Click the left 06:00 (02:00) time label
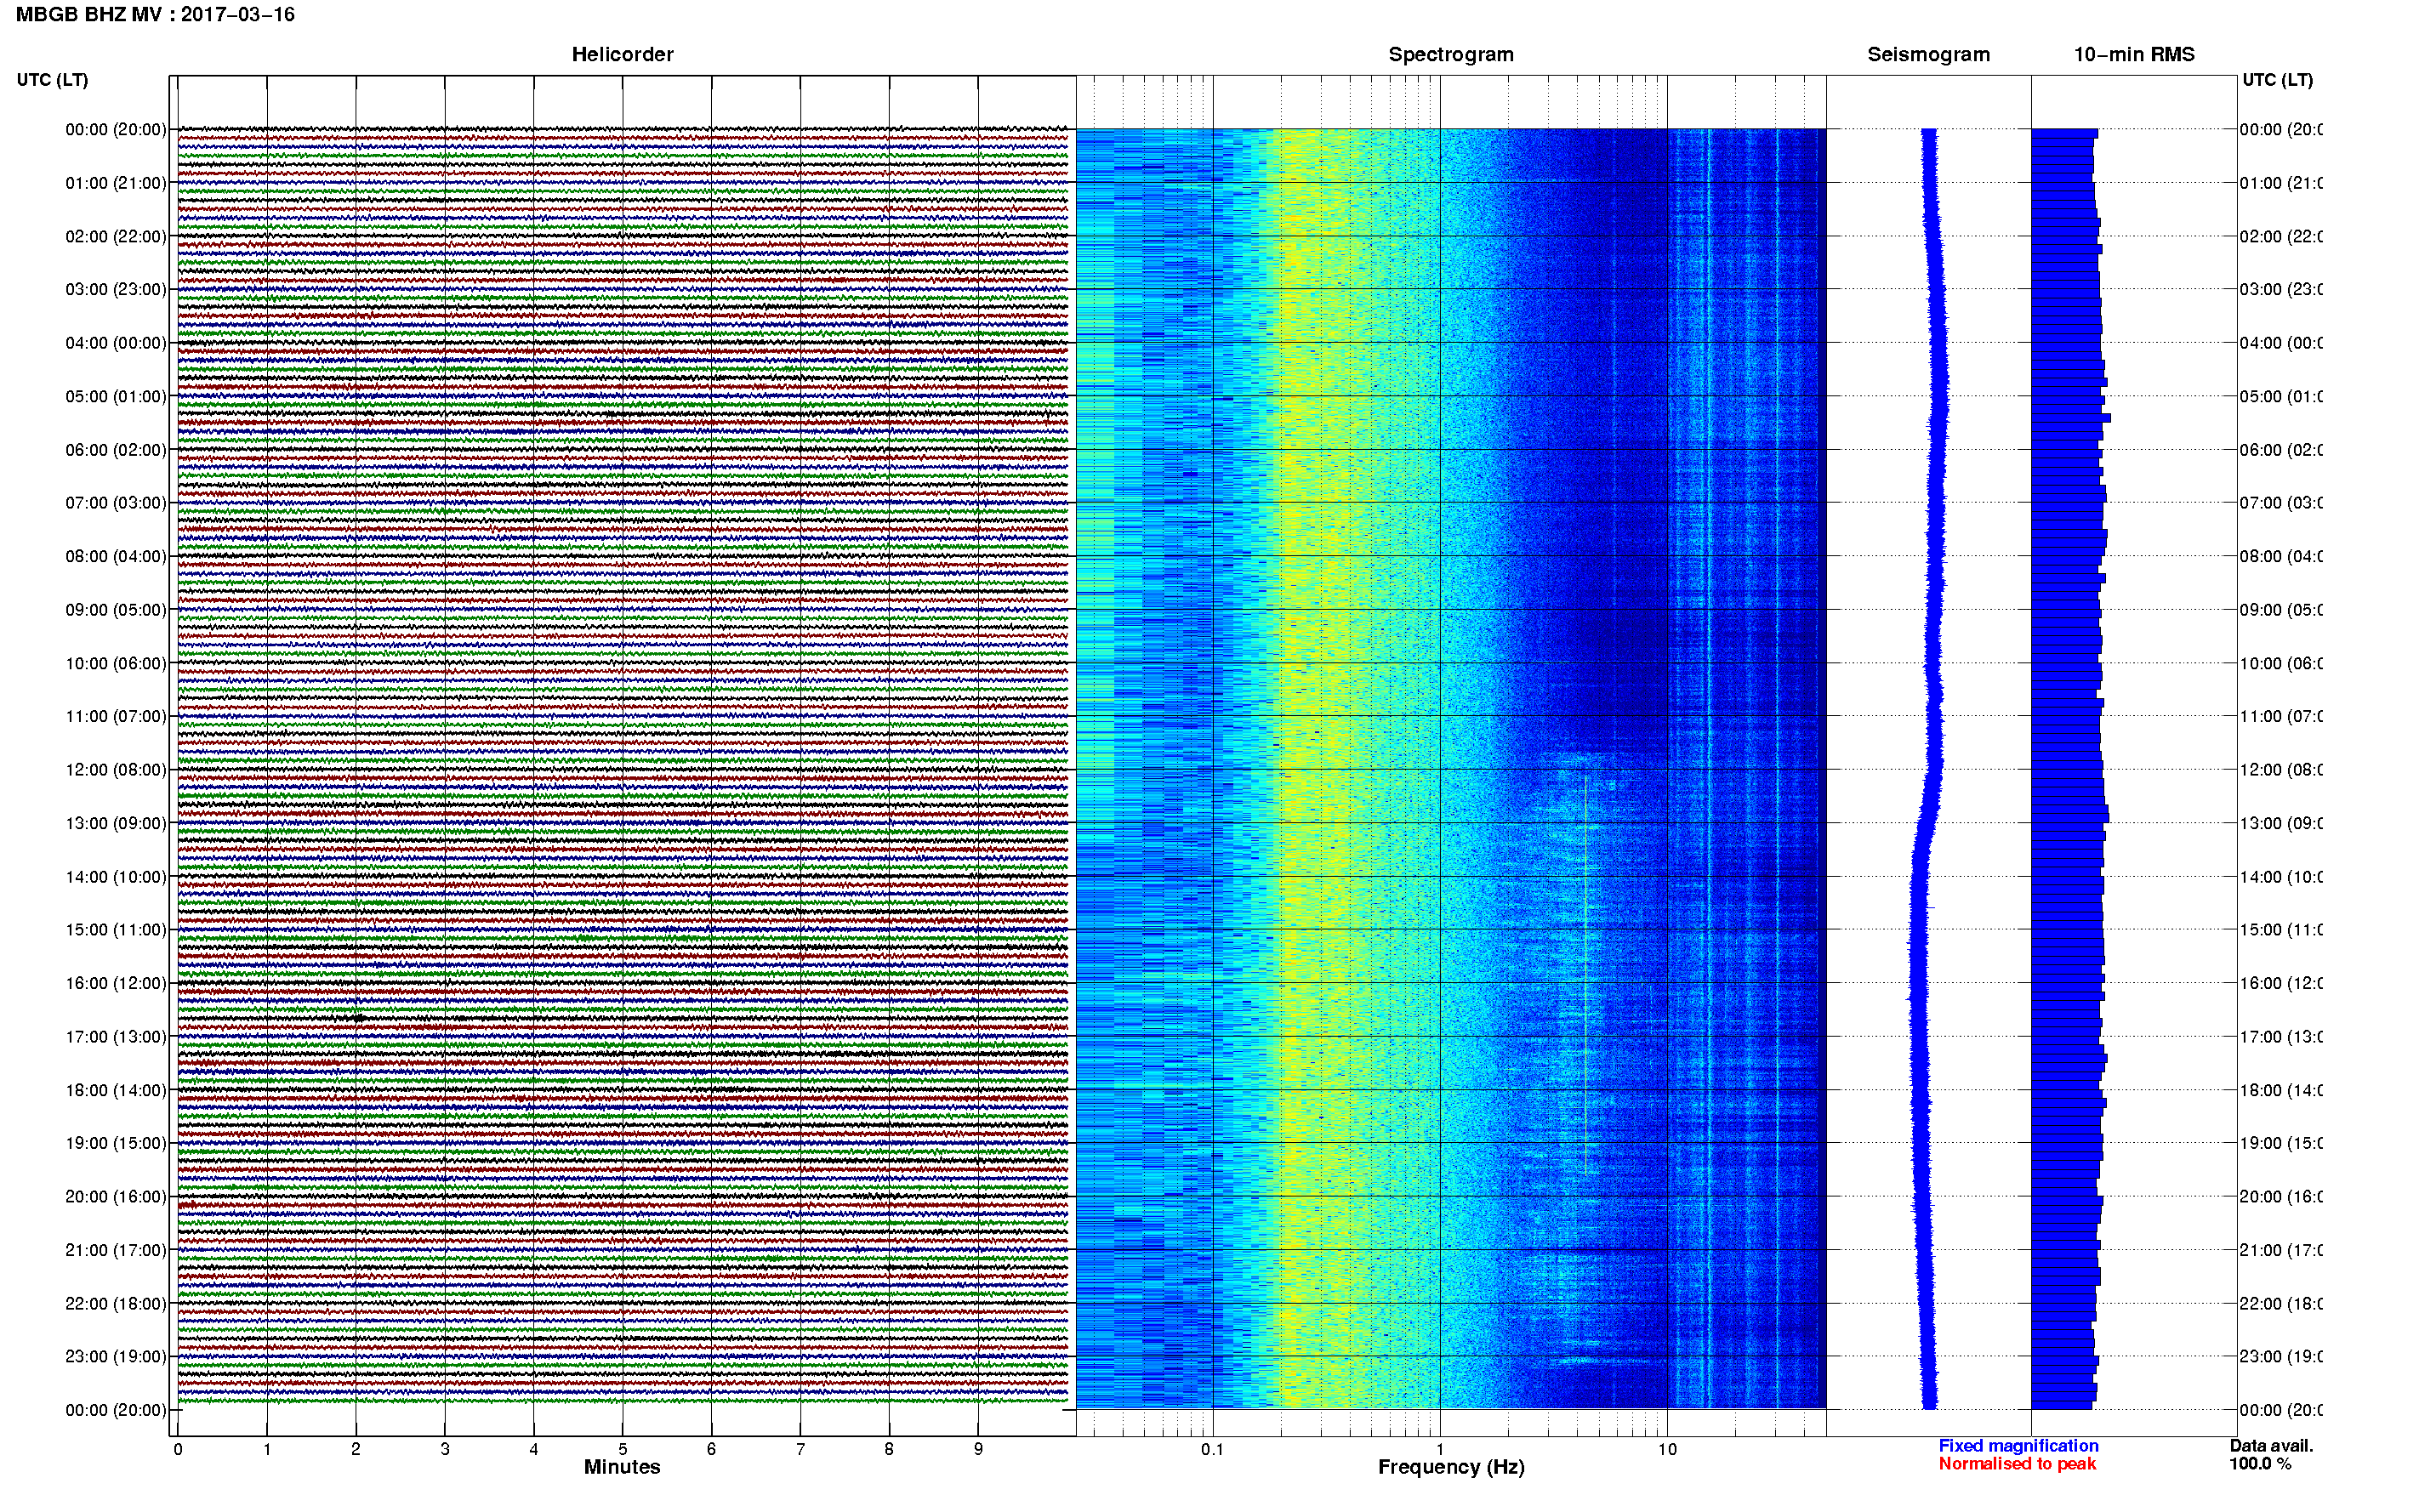 [x=116, y=450]
